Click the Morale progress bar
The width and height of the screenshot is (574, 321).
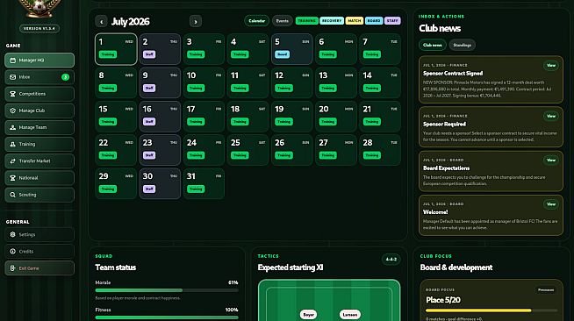coord(167,290)
